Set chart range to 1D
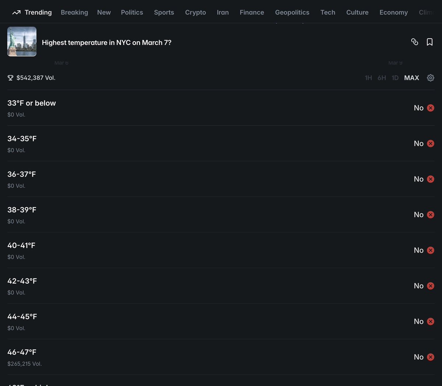This screenshot has height=386, width=442. click(x=395, y=78)
